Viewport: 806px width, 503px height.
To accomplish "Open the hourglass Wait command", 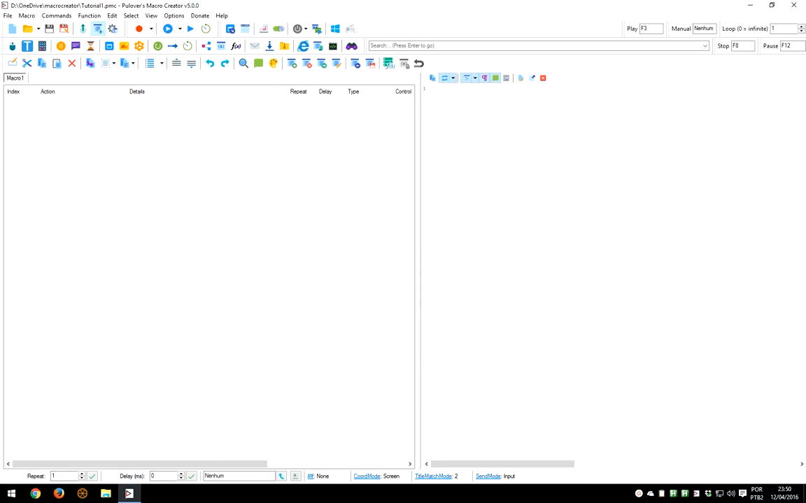I will click(90, 46).
